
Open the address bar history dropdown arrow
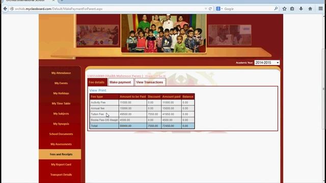pyautogui.click(x=206, y=9)
